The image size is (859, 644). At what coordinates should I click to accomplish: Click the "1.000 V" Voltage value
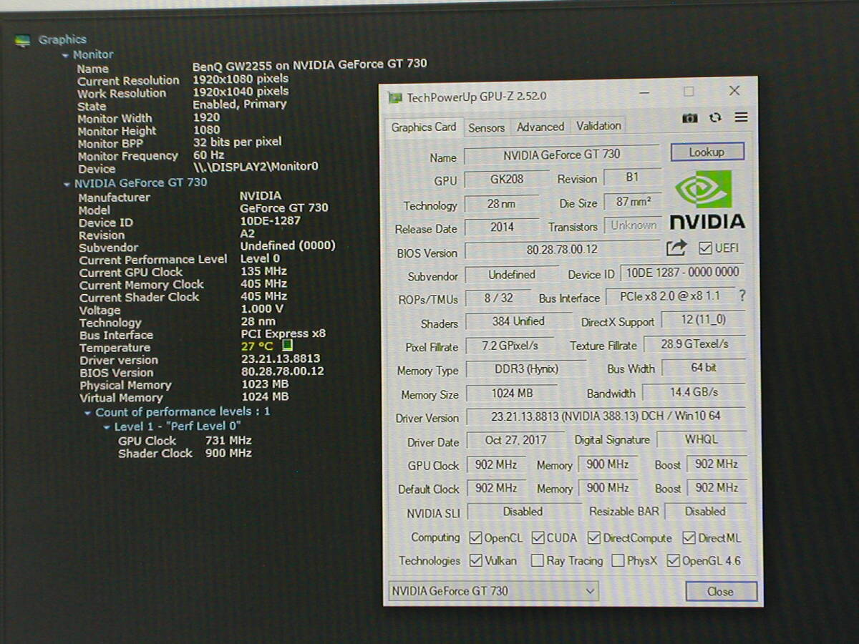click(x=262, y=308)
